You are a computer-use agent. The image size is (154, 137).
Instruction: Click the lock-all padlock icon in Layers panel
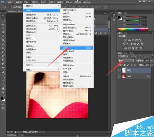click(x=135, y=65)
